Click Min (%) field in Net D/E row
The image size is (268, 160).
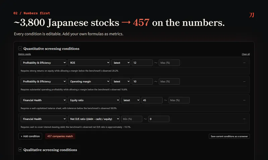tap(132, 119)
